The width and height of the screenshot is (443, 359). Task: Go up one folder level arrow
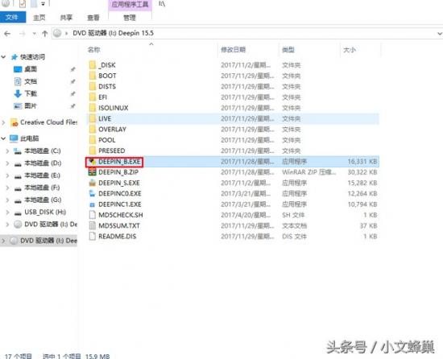point(44,34)
